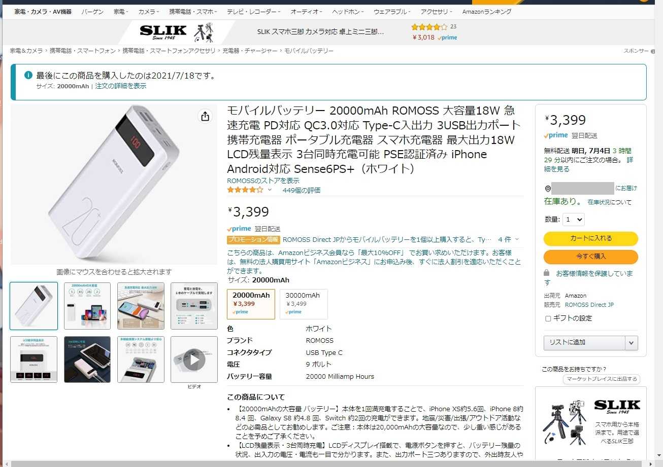Open the カメラ menu in navigation bar

[x=149, y=11]
